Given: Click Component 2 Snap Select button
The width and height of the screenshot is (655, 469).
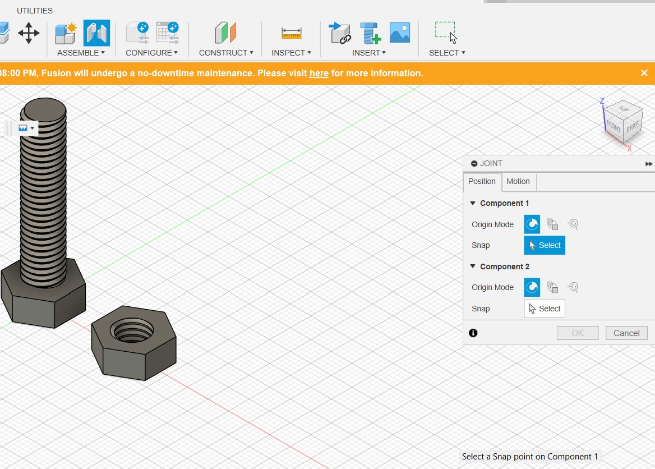Looking at the screenshot, I should [x=545, y=309].
